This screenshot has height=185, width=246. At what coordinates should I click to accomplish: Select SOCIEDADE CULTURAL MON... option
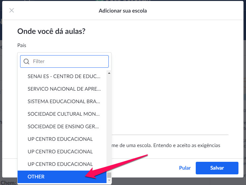click(x=62, y=114)
